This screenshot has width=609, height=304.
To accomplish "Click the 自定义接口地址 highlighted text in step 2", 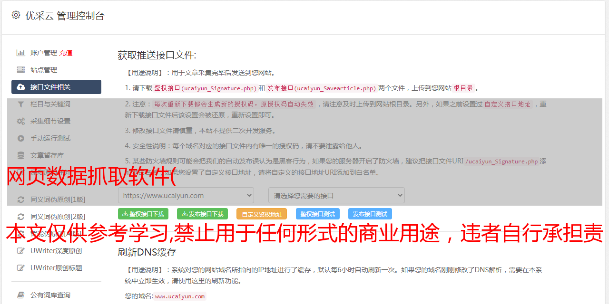I will [x=507, y=104].
